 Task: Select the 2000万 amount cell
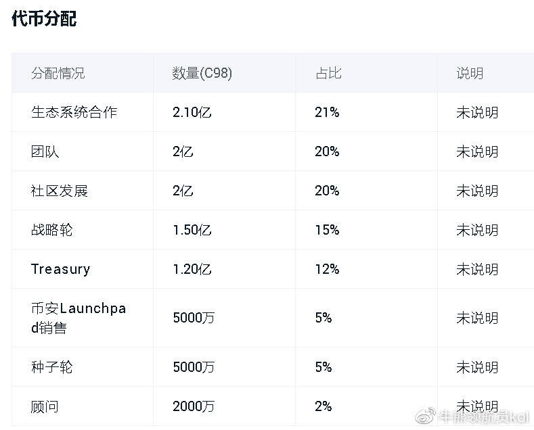(194, 406)
